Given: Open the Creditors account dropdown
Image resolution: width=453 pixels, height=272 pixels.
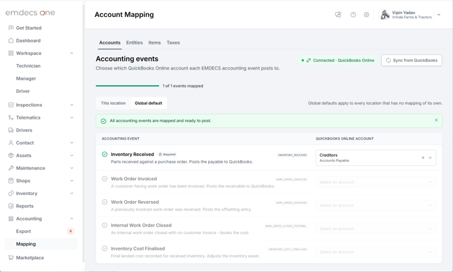Looking at the screenshot, I should pyautogui.click(x=430, y=157).
